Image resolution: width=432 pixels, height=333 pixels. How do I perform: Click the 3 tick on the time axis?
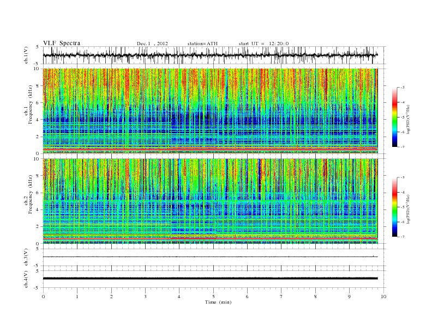pos(145,297)
